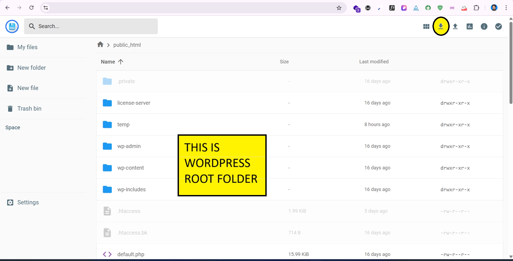The width and height of the screenshot is (513, 261).
Task: Open the Trash bin from the sidebar
Action: [29, 109]
